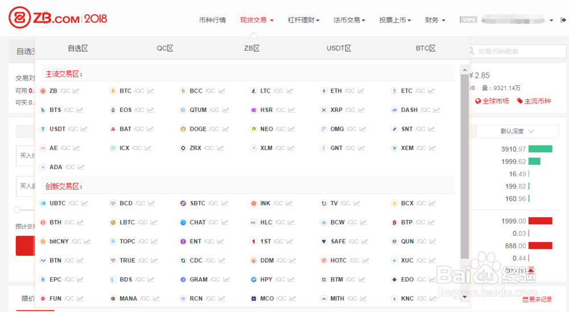Select the TOPC/QC trading pair
Screen dimensions: 569x312
(134, 242)
